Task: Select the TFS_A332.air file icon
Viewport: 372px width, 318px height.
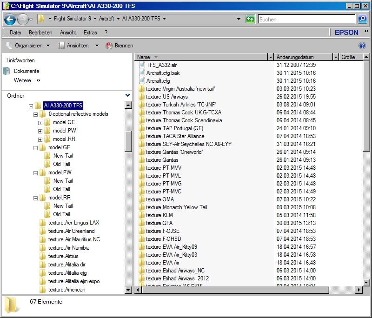Action: click(x=142, y=65)
